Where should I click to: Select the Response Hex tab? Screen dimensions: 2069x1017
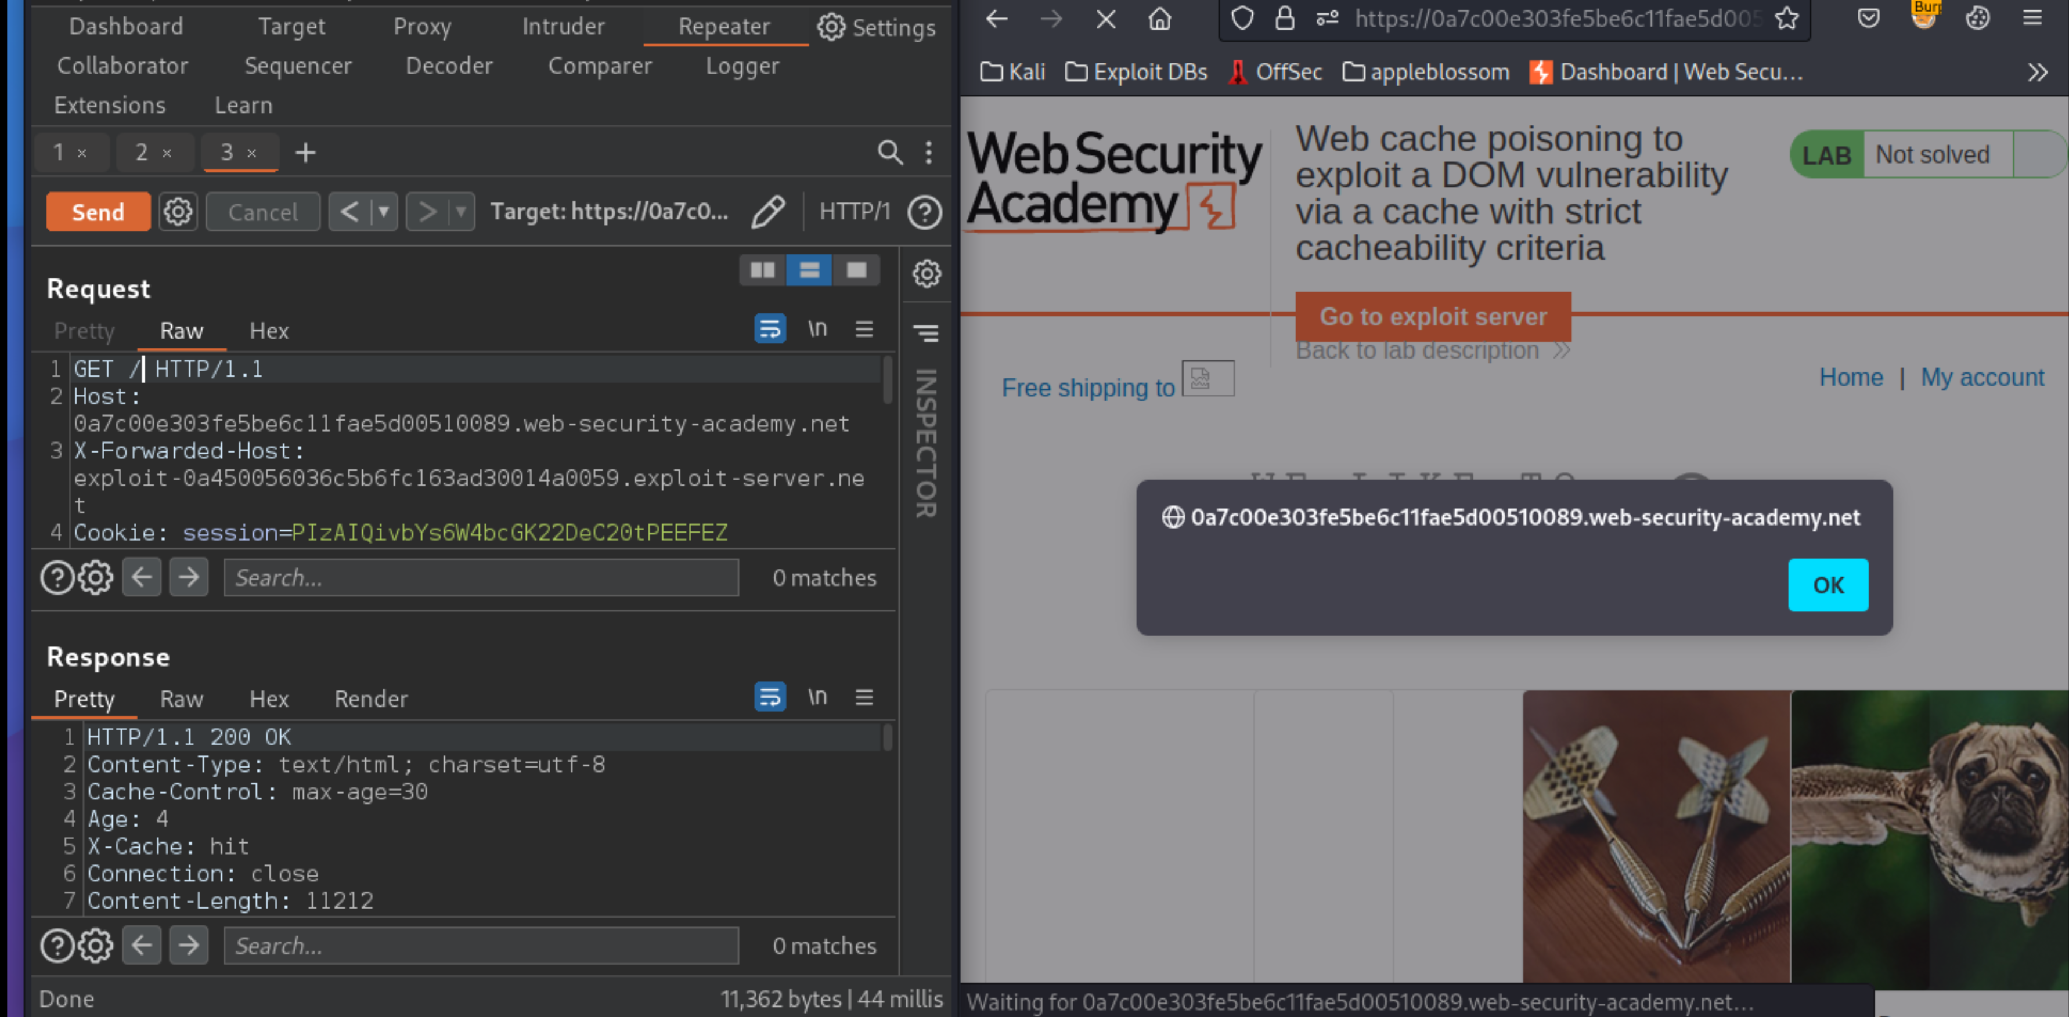click(x=269, y=699)
